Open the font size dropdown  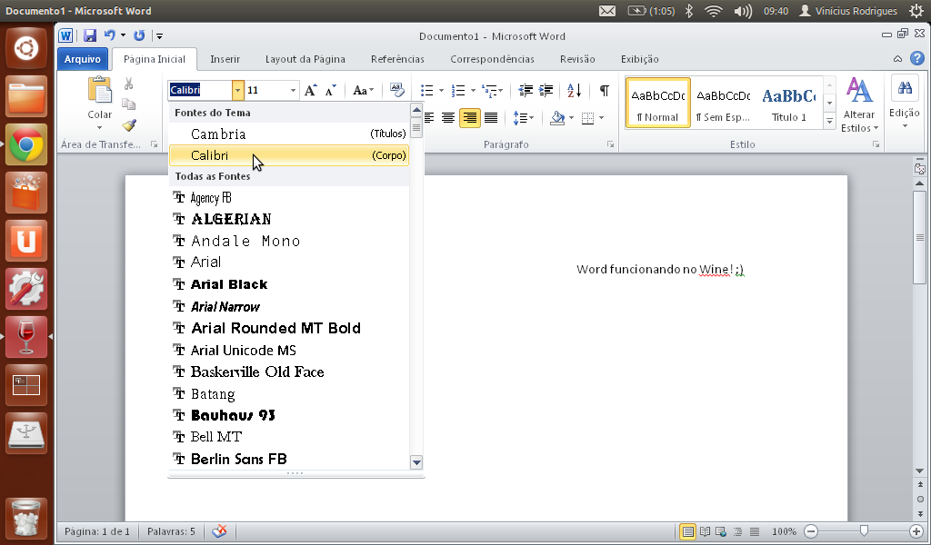(293, 90)
